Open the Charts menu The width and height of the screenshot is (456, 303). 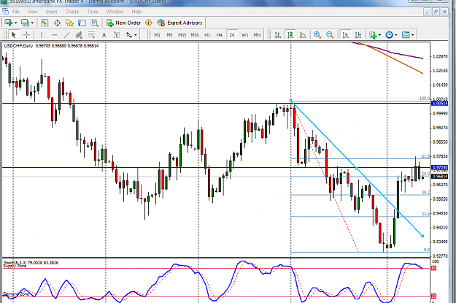72,12
